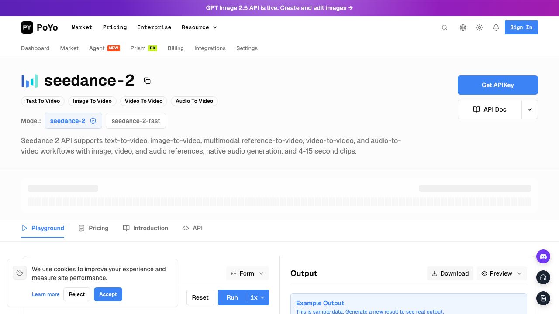The height and width of the screenshot is (314, 559).
Task: Open the support headset floating button
Action: tap(543, 277)
